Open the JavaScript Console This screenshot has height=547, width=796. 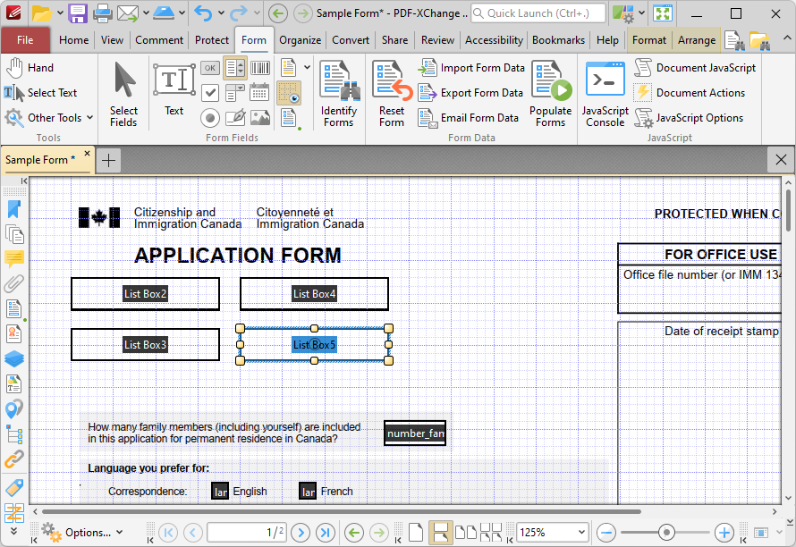click(x=605, y=94)
